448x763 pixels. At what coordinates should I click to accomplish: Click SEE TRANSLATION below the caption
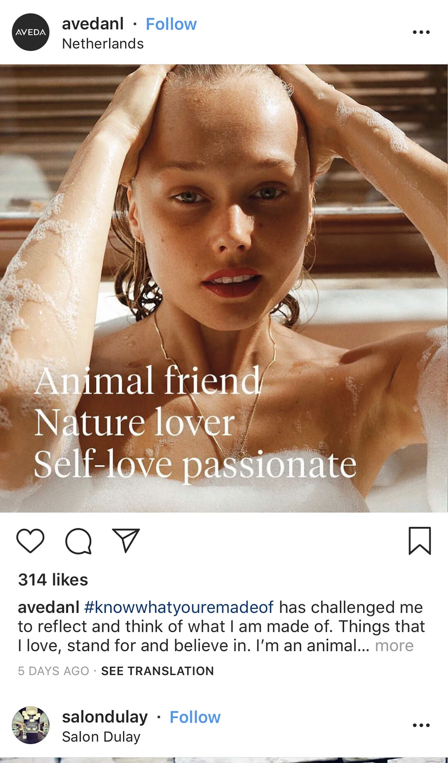click(158, 671)
